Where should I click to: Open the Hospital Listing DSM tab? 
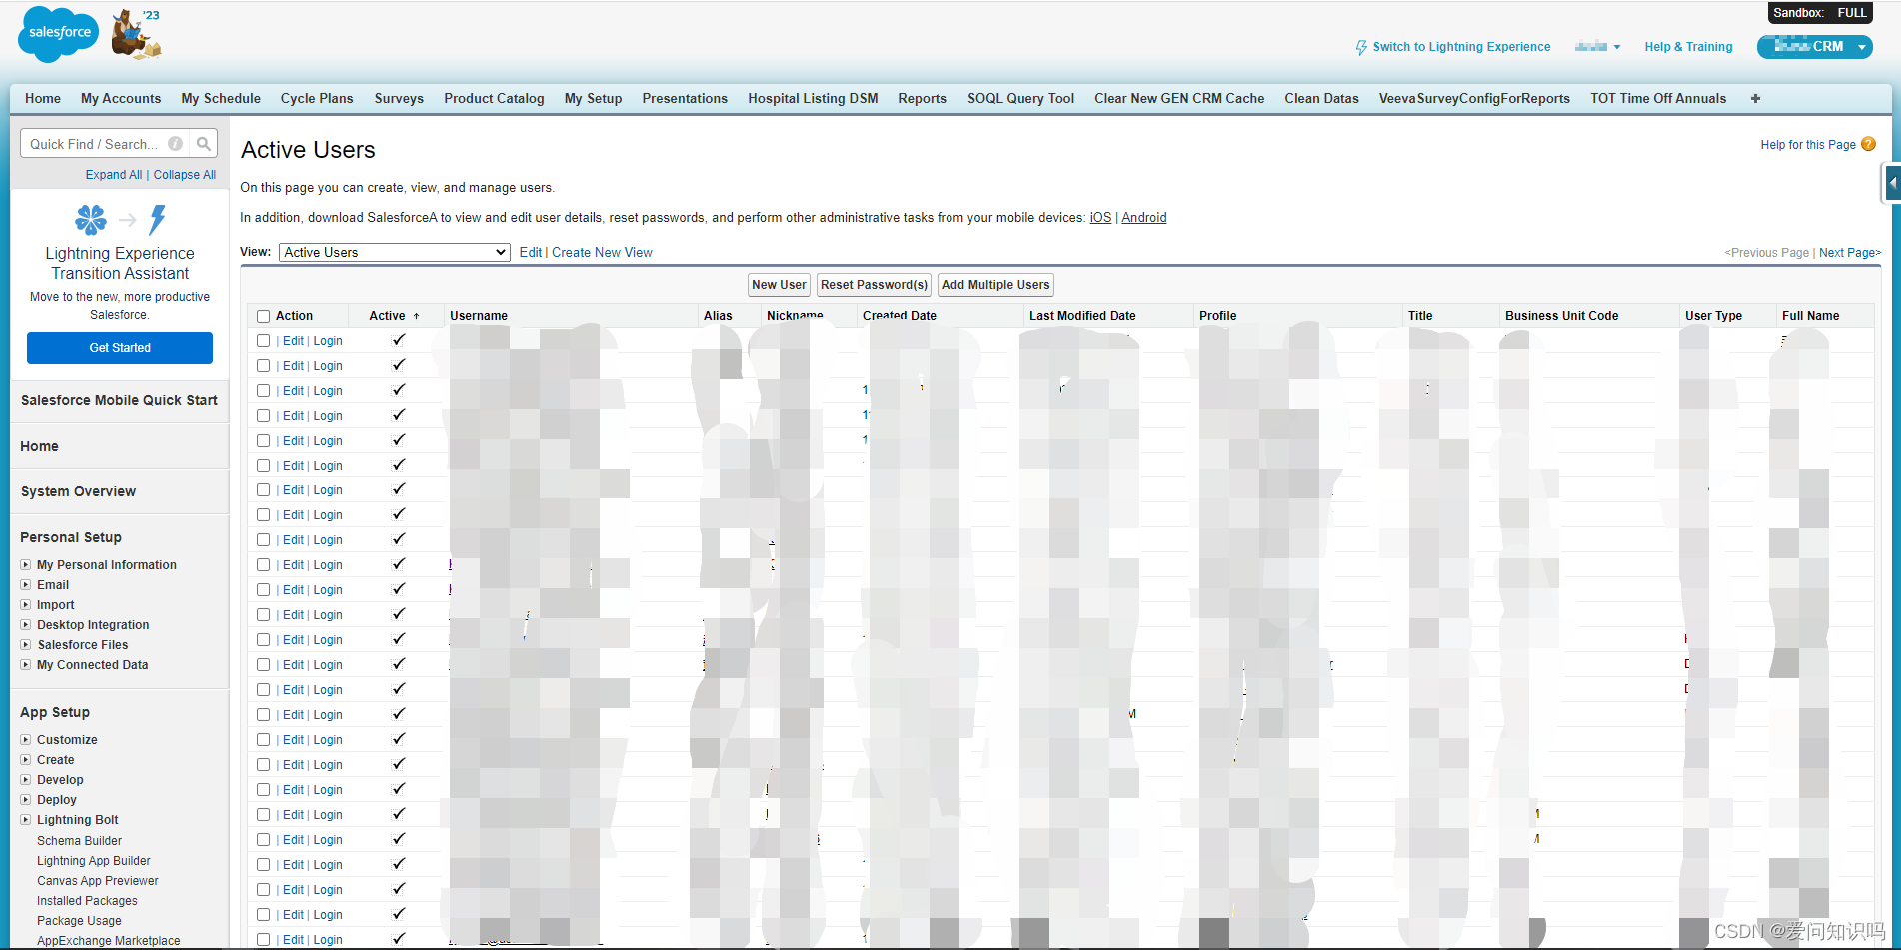[813, 98]
